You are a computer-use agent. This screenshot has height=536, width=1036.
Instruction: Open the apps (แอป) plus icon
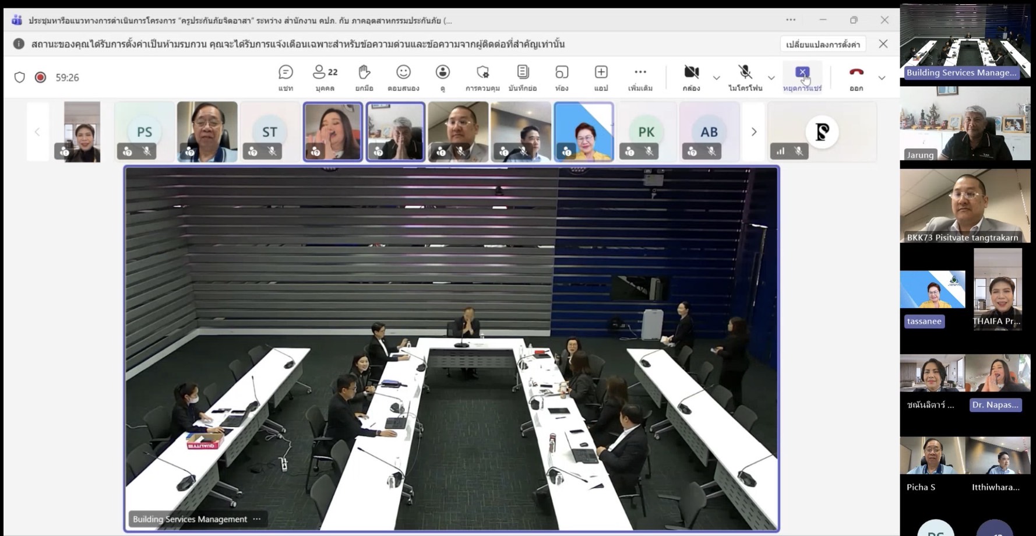pos(601,77)
